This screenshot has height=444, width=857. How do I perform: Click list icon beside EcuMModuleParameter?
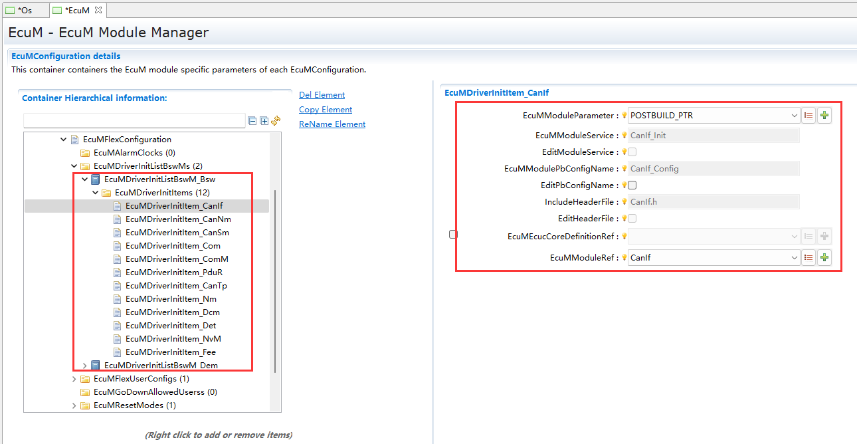[809, 116]
